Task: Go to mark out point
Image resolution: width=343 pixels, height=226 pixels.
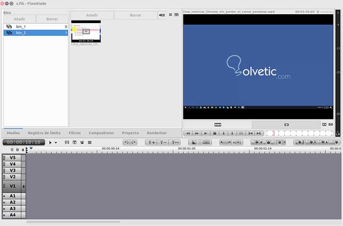Action: pyautogui.click(x=259, y=133)
